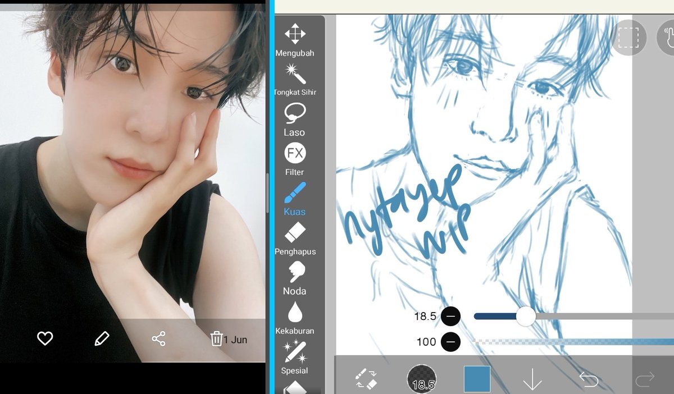Select the Penghapus eraser tool
674x394 pixels.
click(295, 239)
